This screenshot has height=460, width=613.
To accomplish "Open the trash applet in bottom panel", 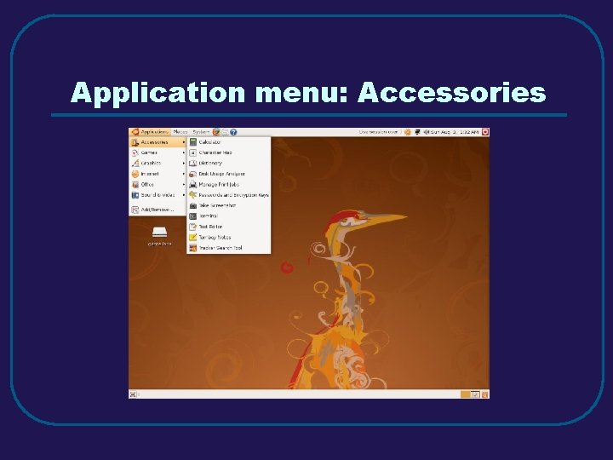I will (485, 394).
